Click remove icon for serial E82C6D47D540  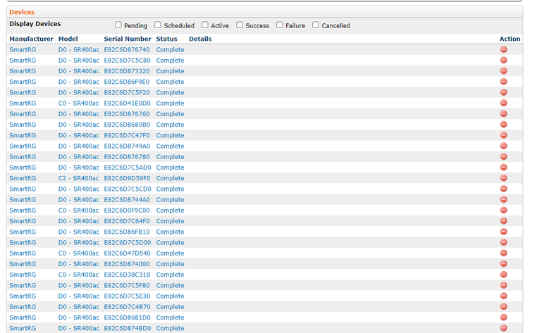(x=503, y=253)
